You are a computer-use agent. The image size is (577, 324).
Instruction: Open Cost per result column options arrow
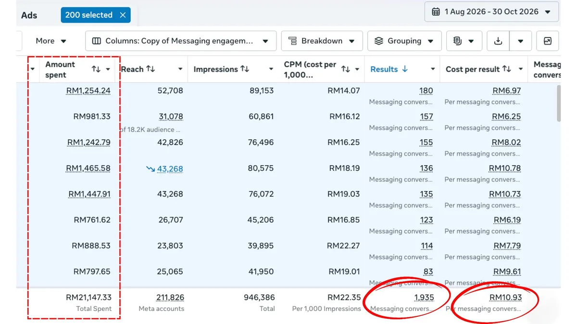click(x=520, y=69)
